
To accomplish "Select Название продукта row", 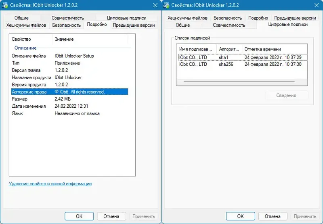I will point(69,77).
